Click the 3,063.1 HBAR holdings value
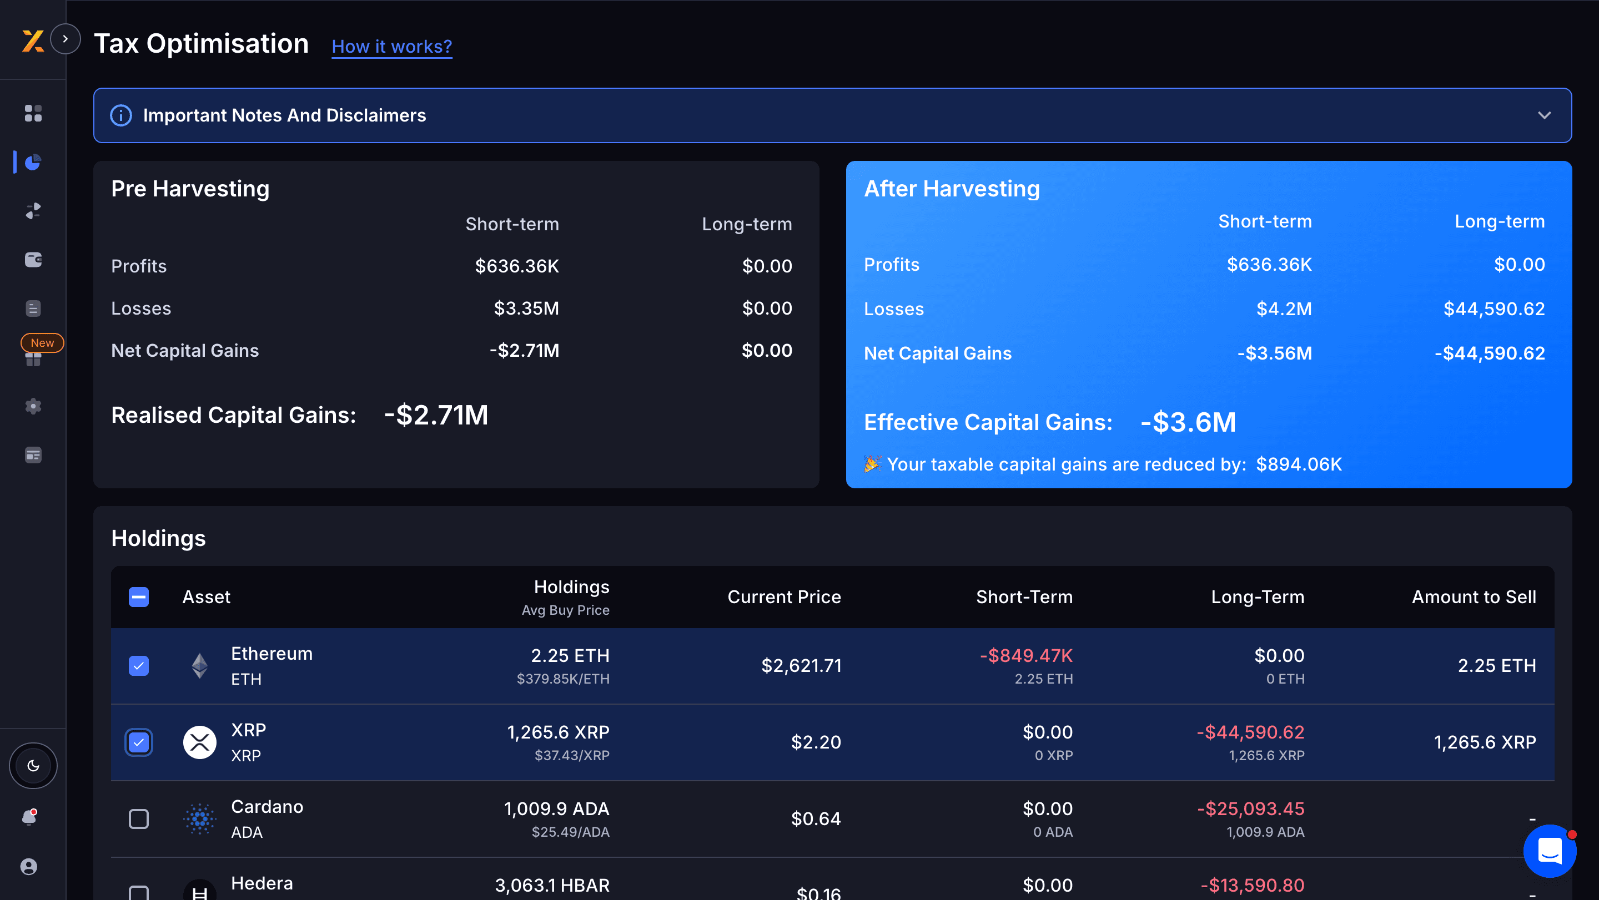The image size is (1599, 900). point(552,886)
